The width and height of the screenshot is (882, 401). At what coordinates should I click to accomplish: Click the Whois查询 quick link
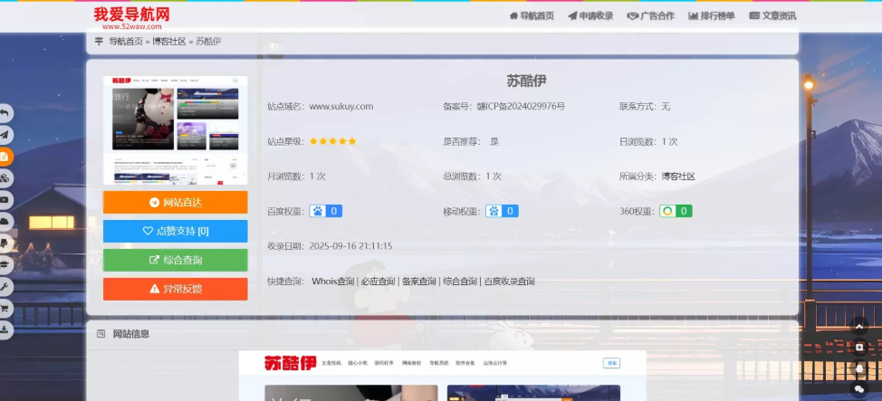click(x=333, y=282)
